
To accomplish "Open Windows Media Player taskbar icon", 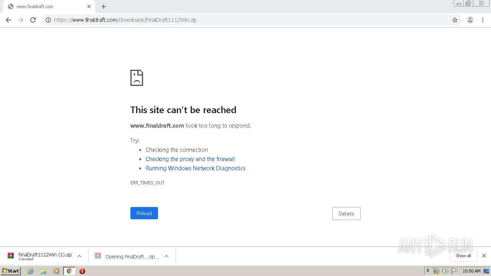I will (56, 271).
